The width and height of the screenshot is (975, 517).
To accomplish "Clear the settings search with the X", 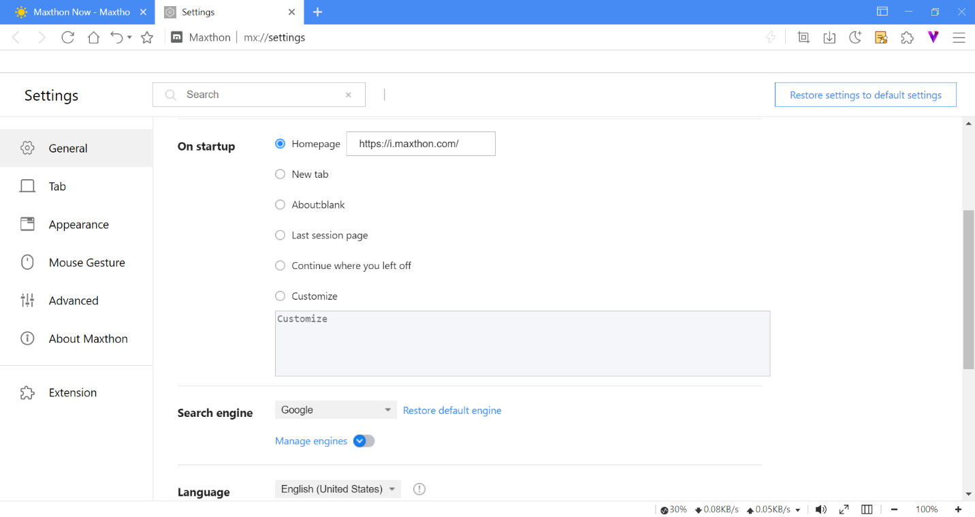I will (x=349, y=95).
